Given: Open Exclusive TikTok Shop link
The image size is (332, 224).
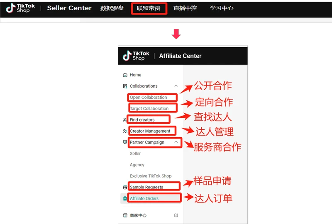Looking at the screenshot, I should click(x=150, y=176).
